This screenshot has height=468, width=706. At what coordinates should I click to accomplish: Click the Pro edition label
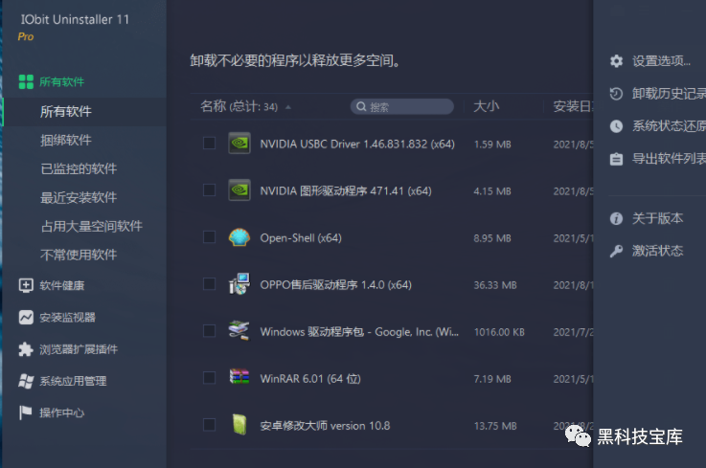click(x=26, y=37)
